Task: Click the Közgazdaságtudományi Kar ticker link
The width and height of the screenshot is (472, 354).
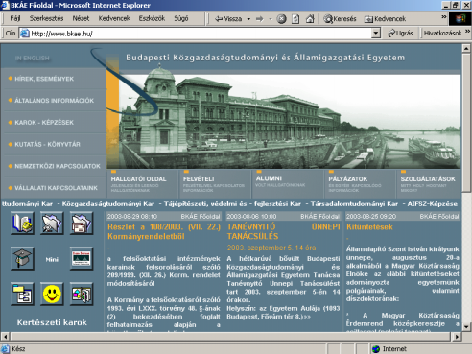Action: point(108,204)
